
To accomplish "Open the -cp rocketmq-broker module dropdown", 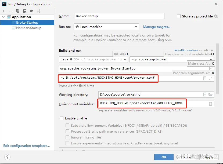I will pos(172,59).
